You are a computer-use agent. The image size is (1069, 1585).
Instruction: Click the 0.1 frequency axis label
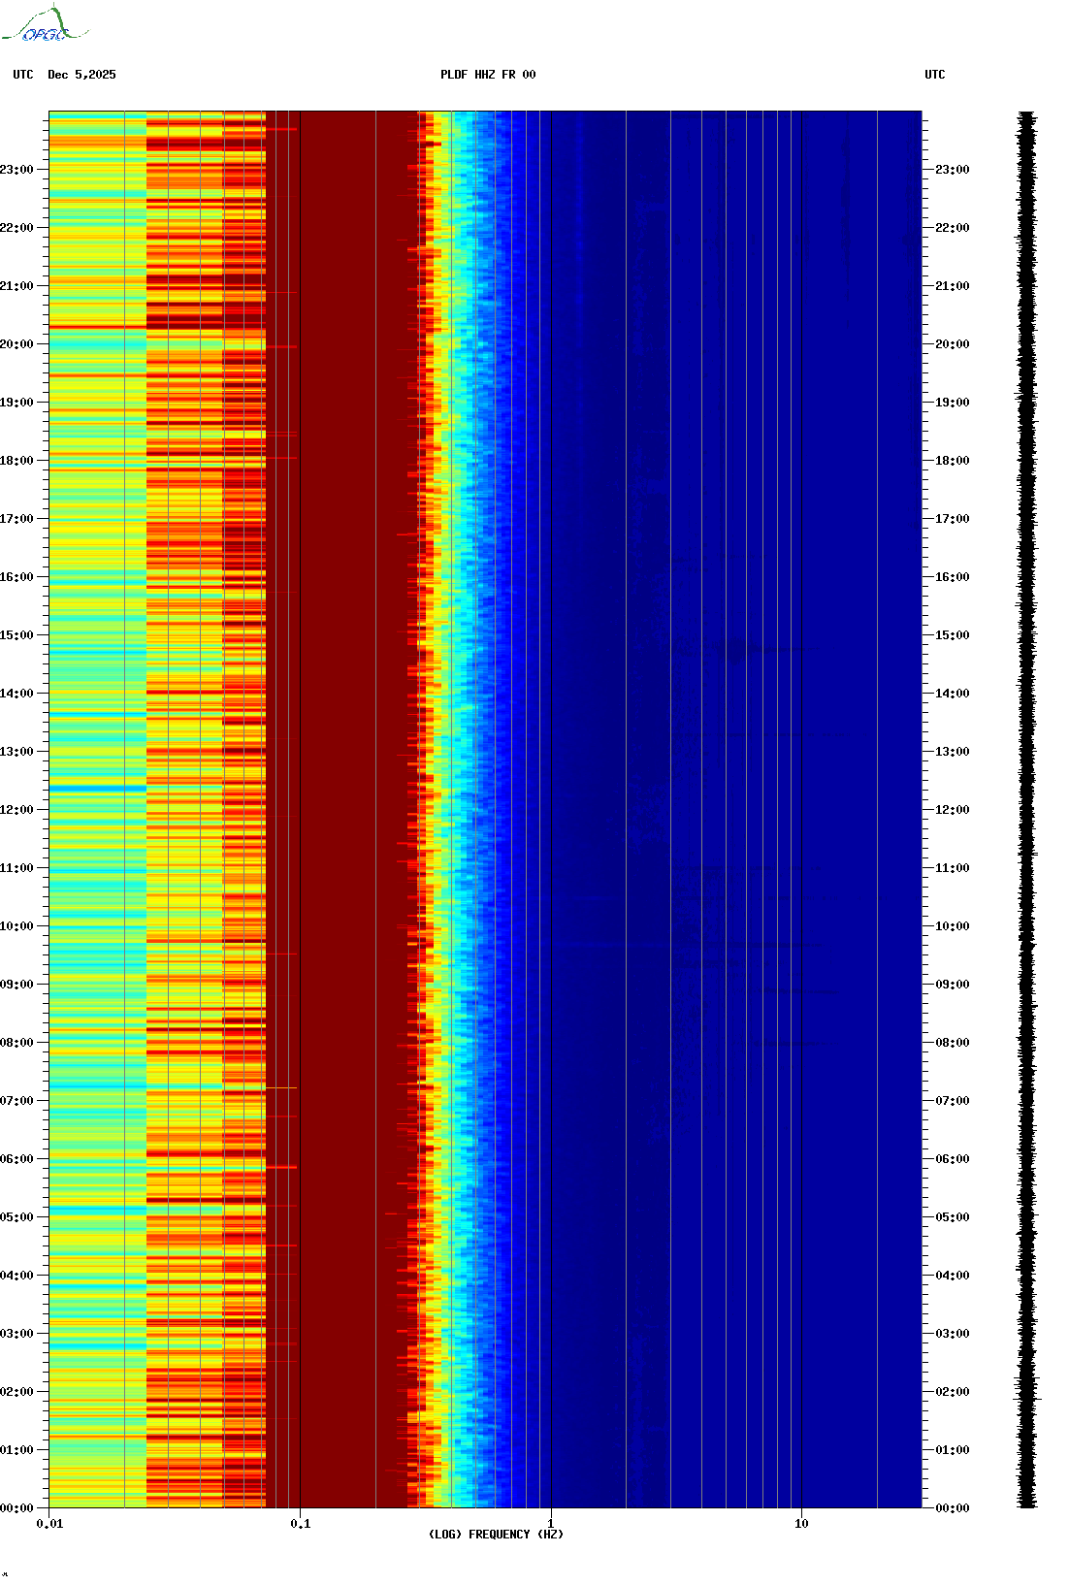[x=301, y=1524]
